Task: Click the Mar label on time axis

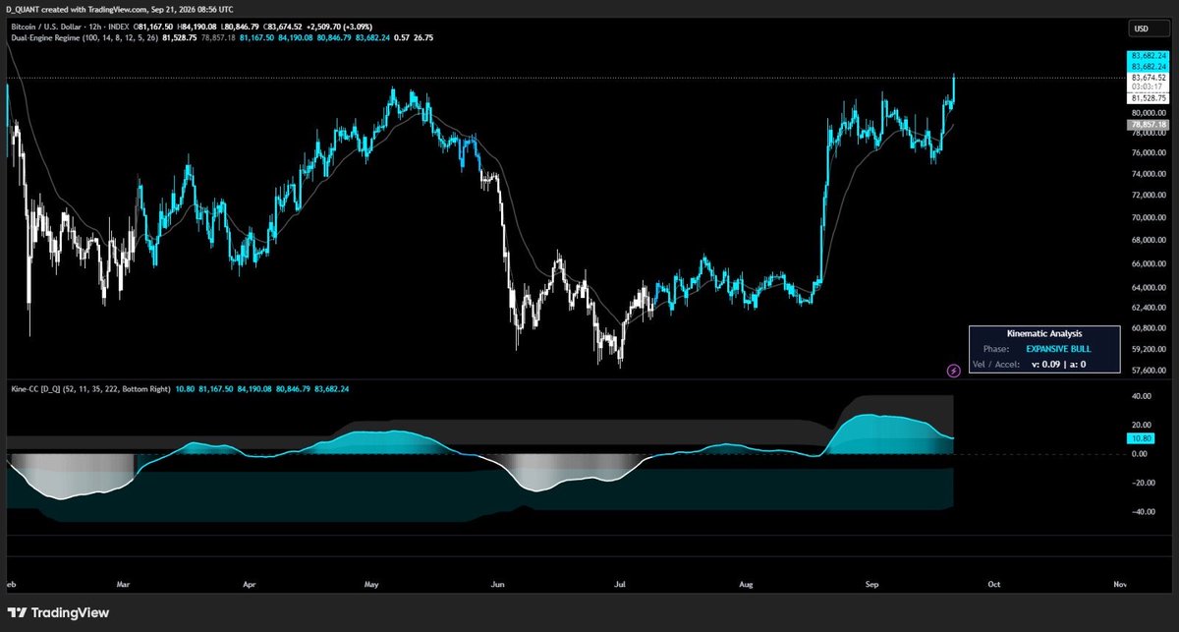Action: click(x=123, y=584)
